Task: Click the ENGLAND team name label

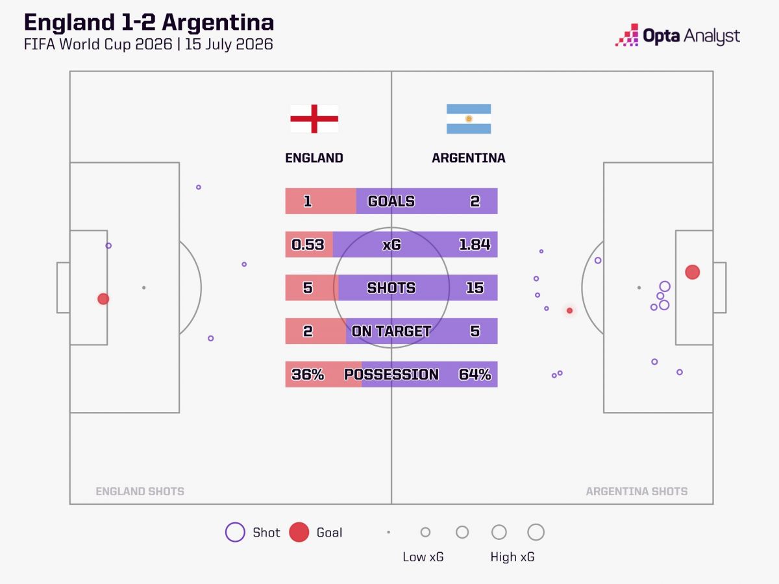Action: point(314,158)
